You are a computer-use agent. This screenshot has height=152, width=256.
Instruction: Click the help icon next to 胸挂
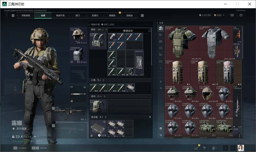(x=106, y=29)
